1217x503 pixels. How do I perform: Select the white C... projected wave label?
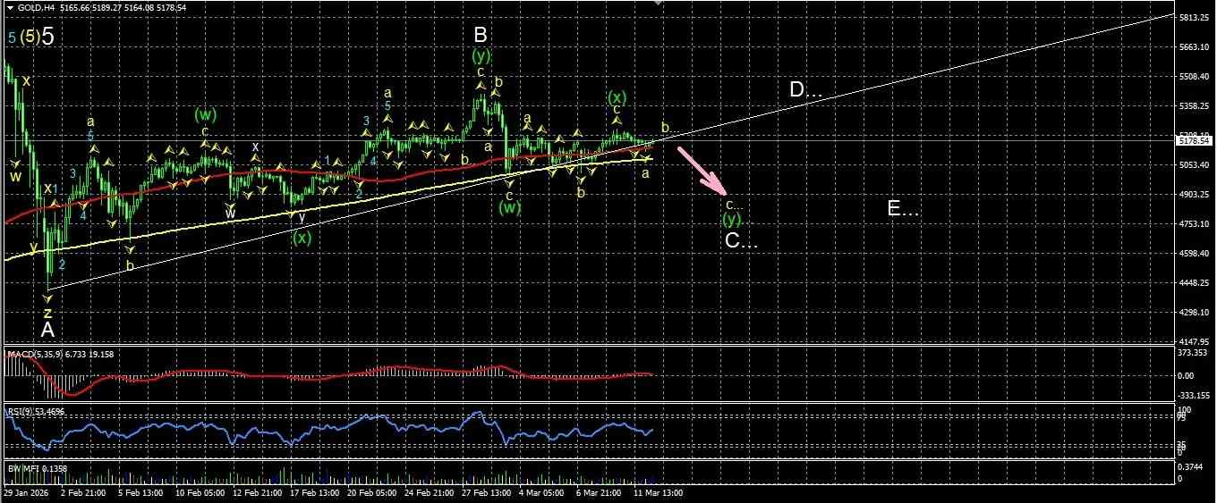click(x=741, y=240)
